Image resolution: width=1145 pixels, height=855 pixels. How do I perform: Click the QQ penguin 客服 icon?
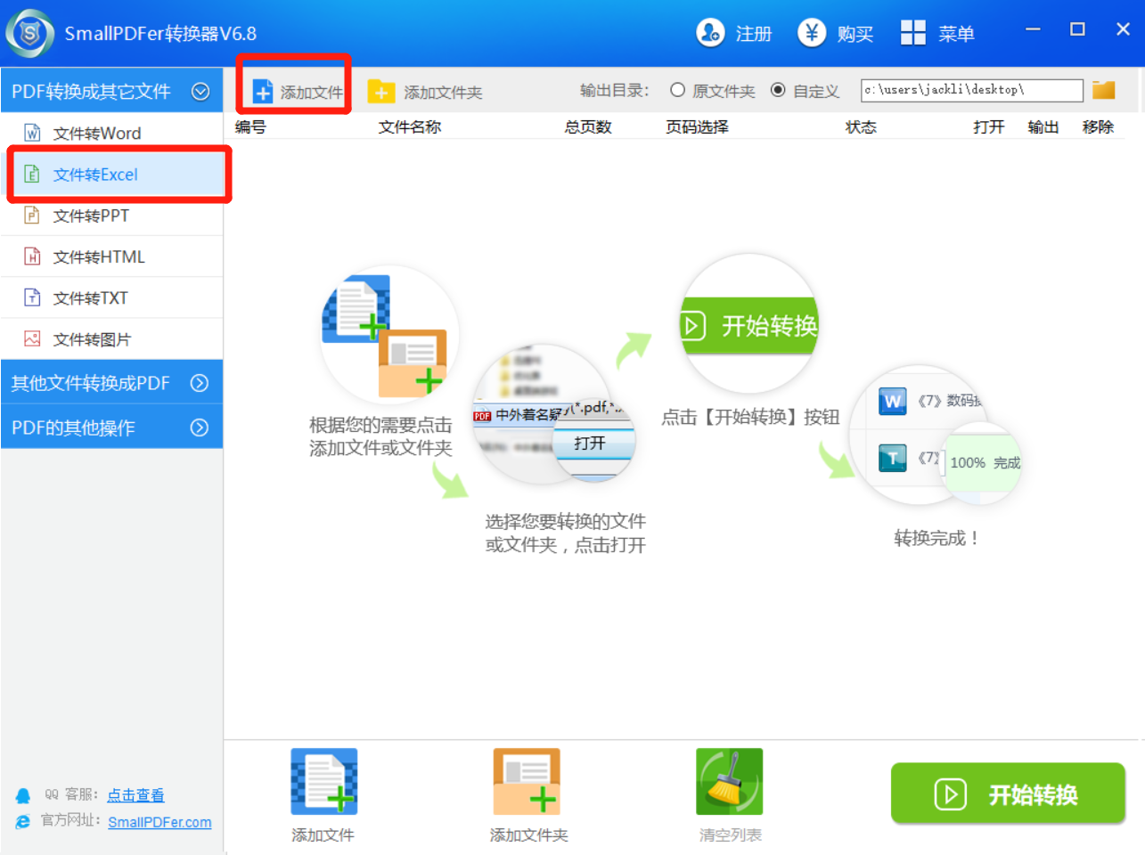pyautogui.click(x=23, y=795)
